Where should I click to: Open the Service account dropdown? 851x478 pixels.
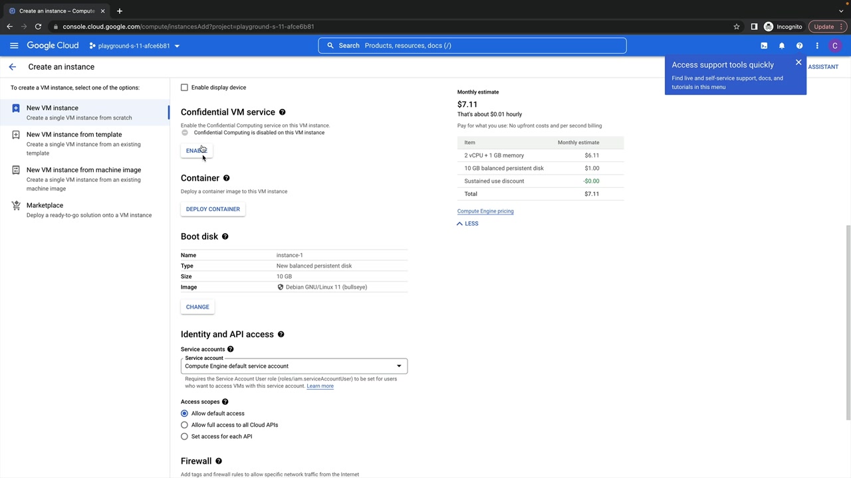pyautogui.click(x=294, y=366)
